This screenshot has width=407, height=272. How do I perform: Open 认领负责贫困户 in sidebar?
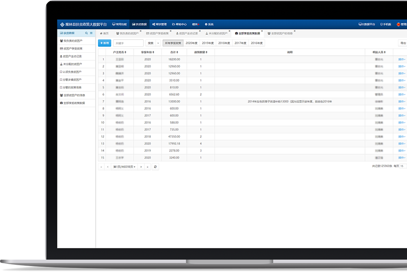pyautogui.click(x=76, y=72)
